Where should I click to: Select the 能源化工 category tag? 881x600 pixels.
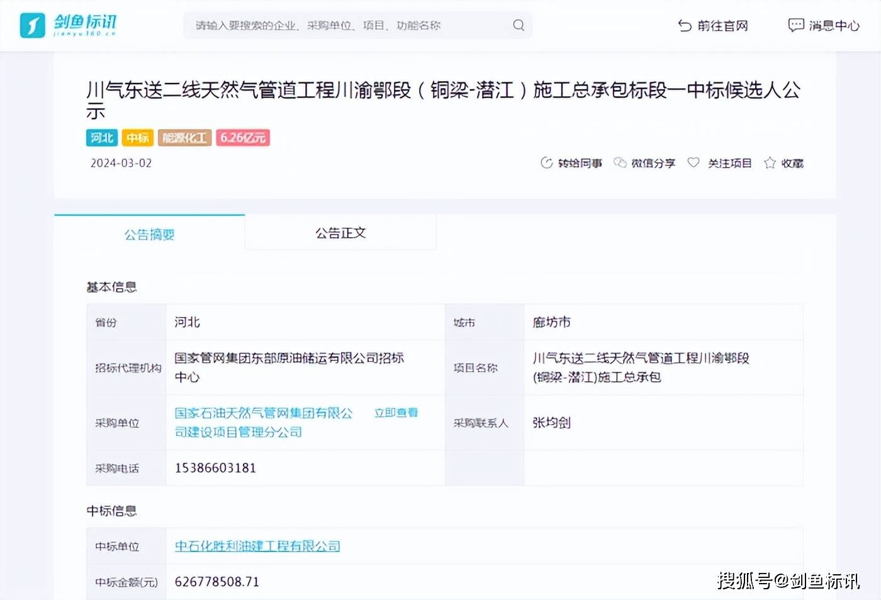[x=184, y=137]
